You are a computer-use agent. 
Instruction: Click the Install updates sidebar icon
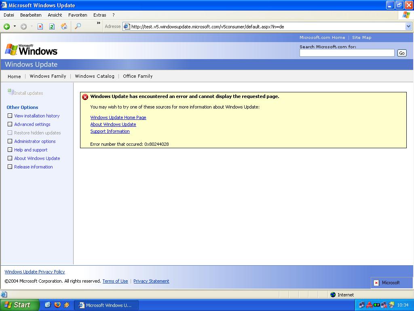(11, 92)
